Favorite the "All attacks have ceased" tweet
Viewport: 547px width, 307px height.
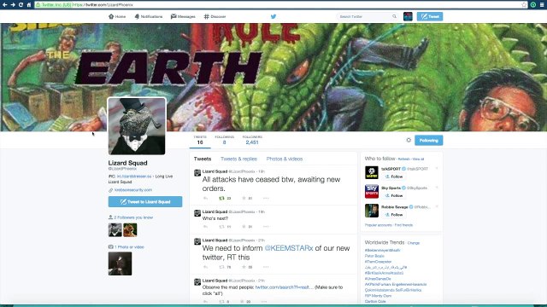coord(244,198)
